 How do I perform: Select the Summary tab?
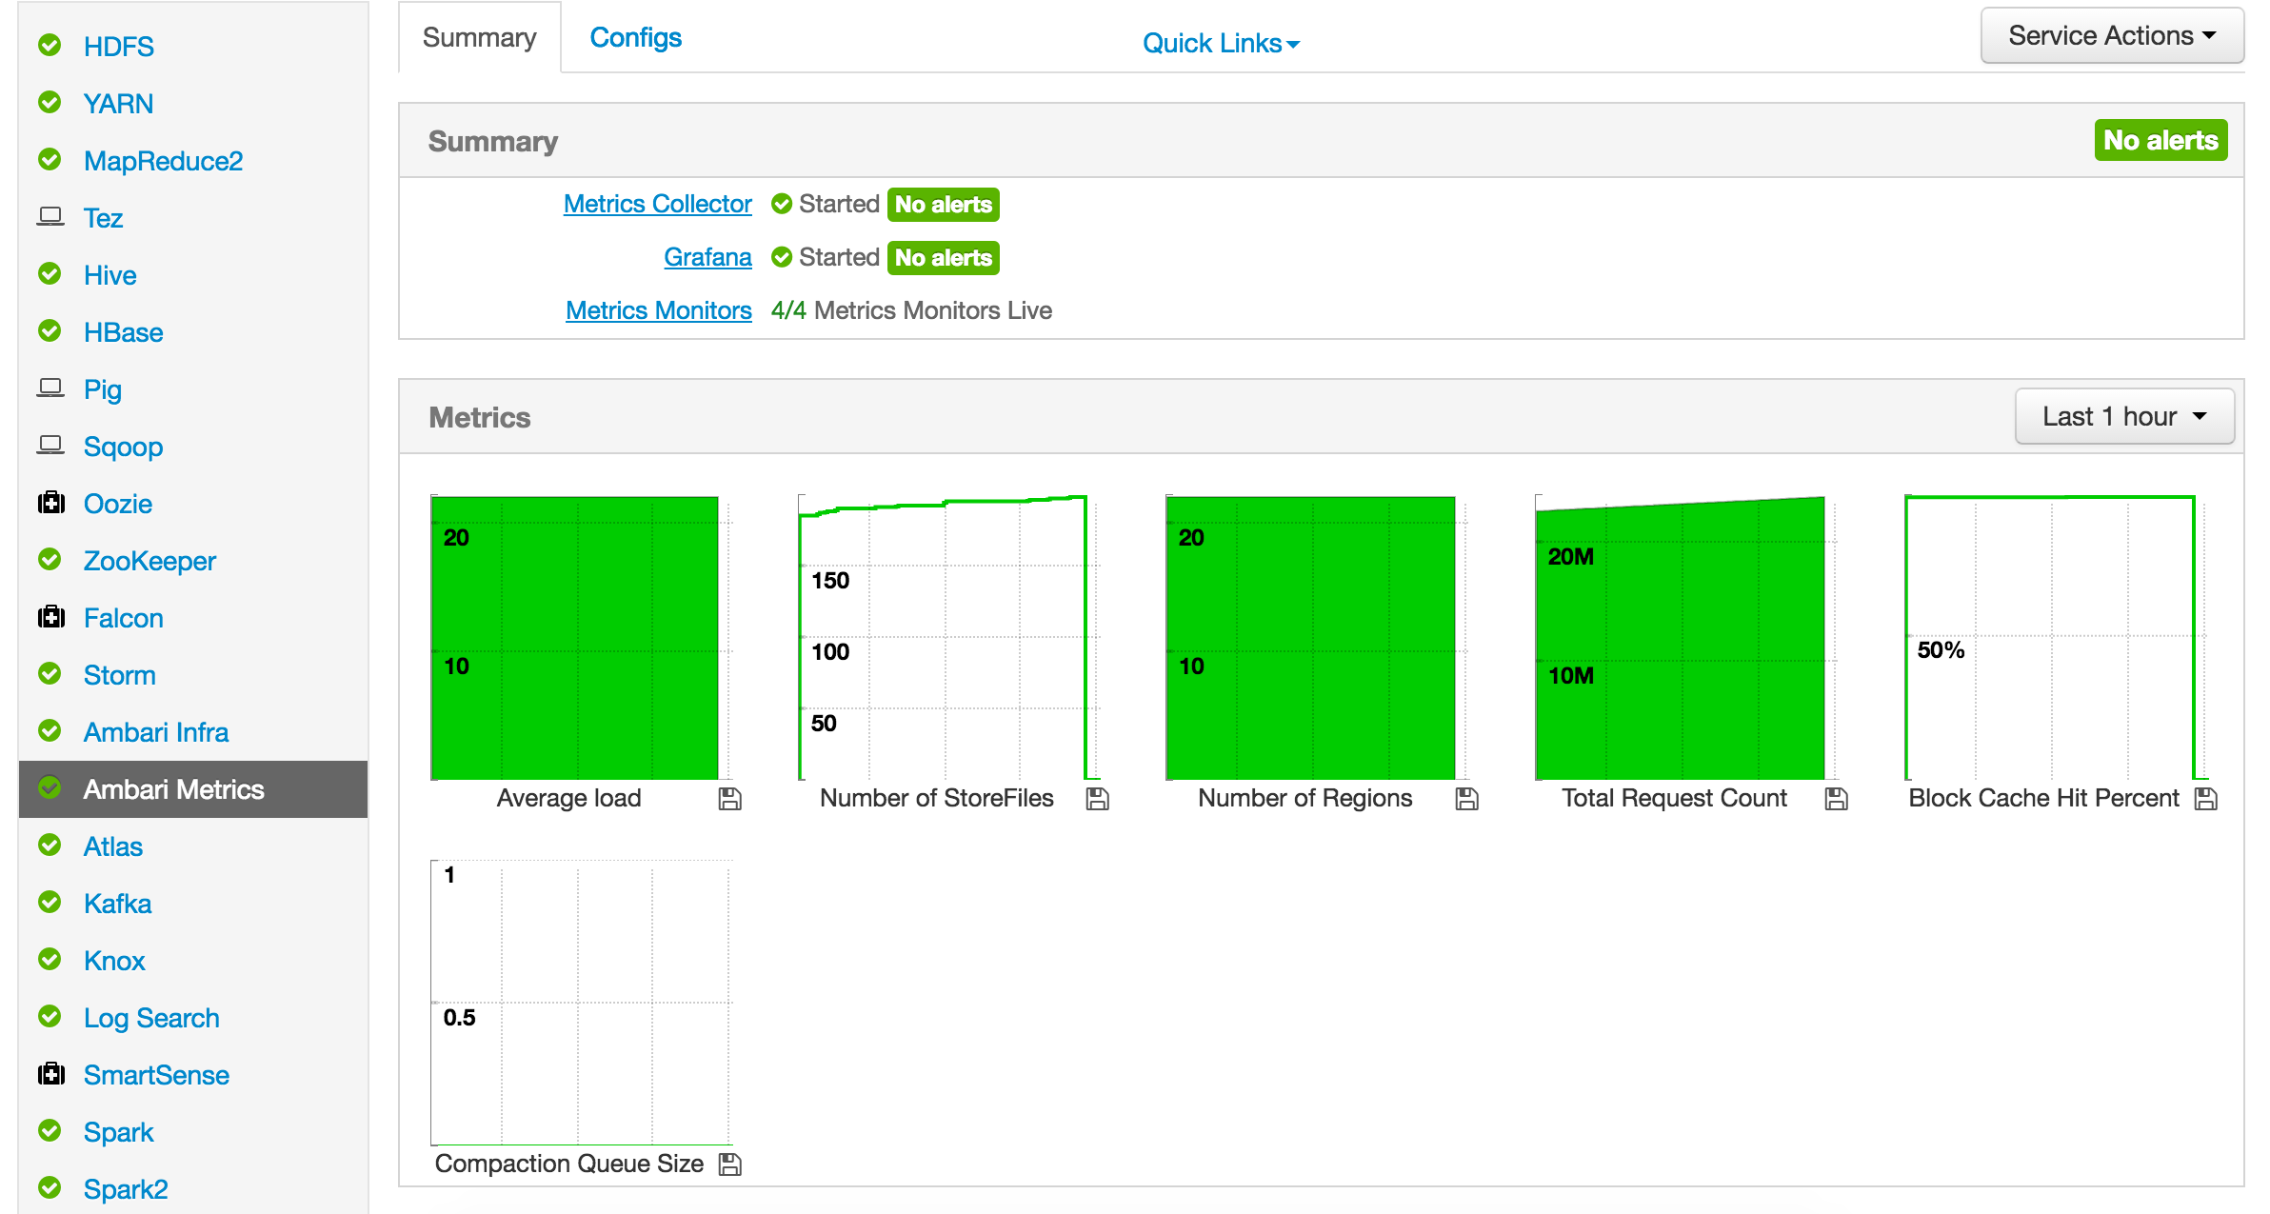(x=479, y=38)
